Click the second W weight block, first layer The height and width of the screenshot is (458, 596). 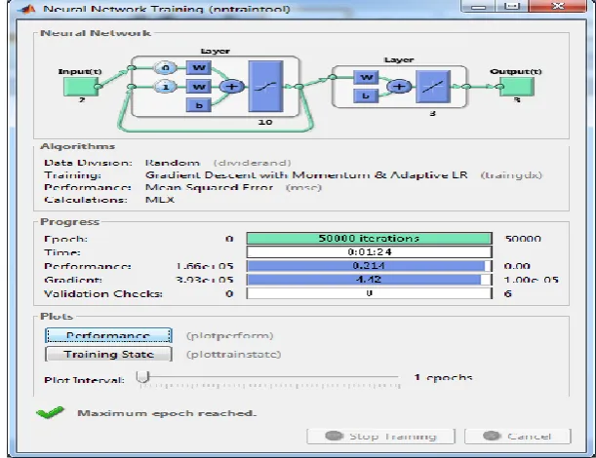pos(198,87)
